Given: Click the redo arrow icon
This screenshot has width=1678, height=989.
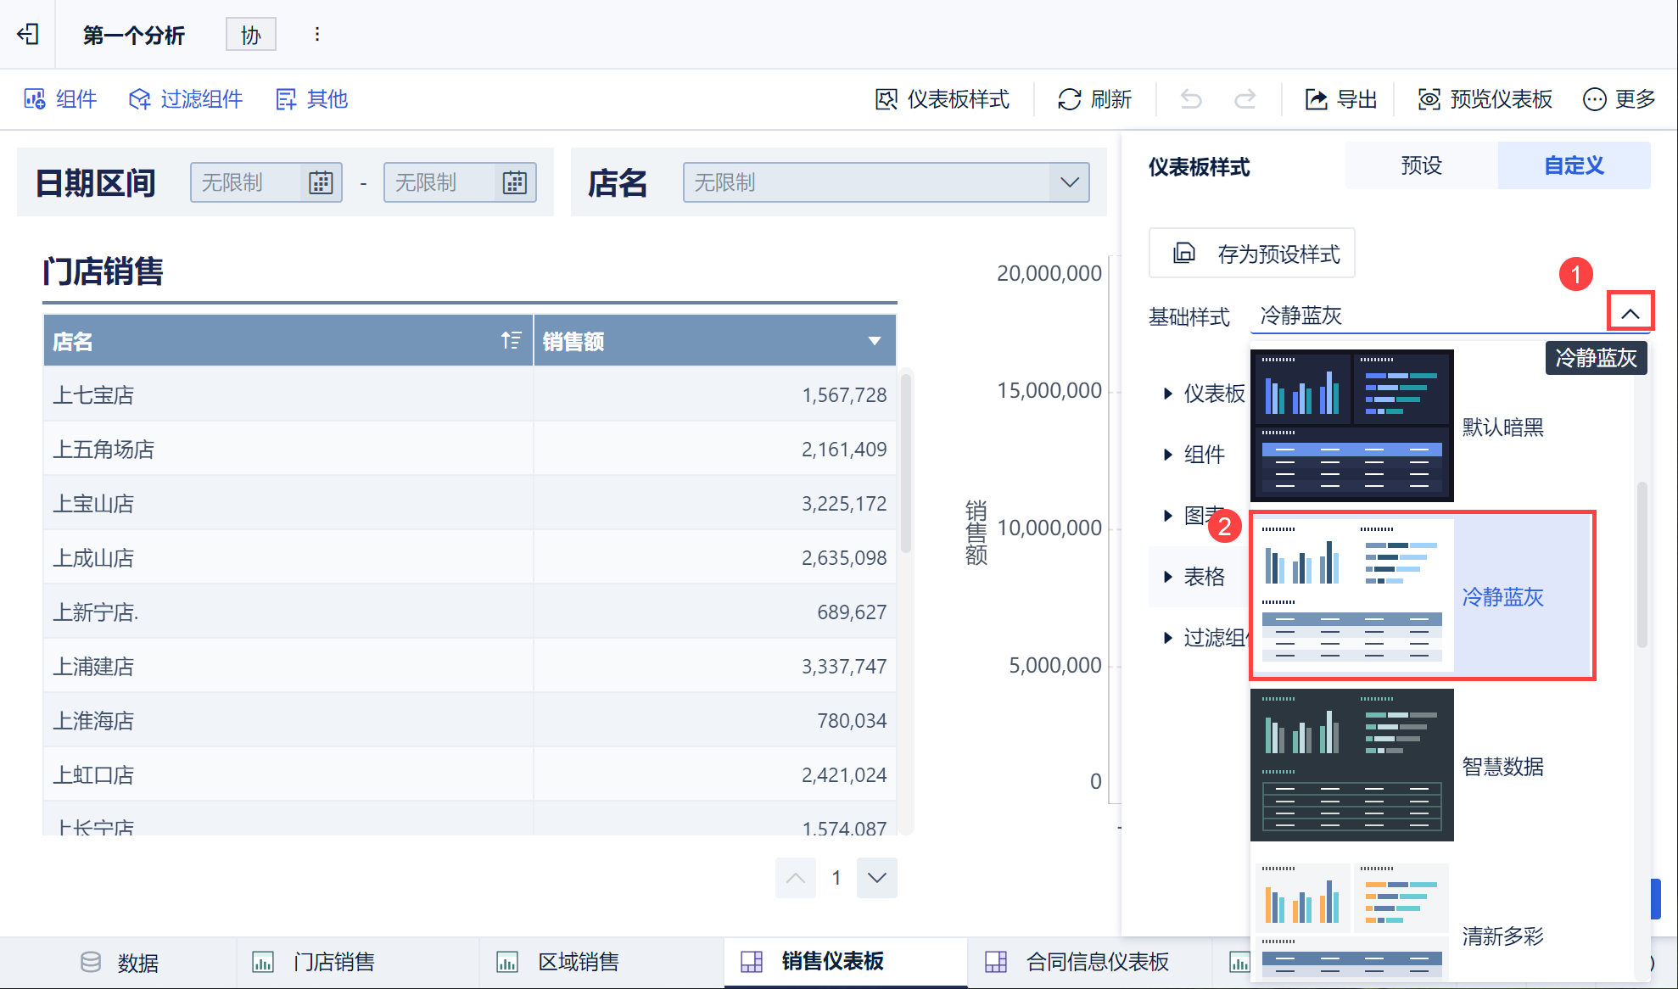Looking at the screenshot, I should point(1245,99).
